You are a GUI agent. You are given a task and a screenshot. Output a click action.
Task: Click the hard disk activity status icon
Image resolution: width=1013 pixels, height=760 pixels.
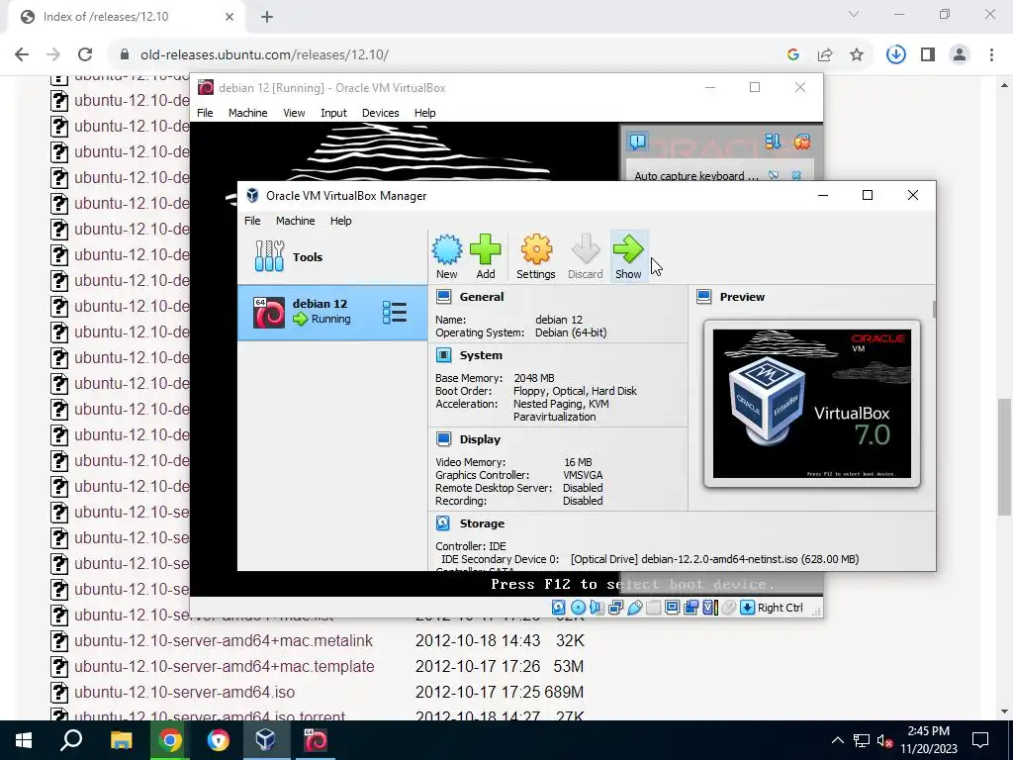click(559, 608)
